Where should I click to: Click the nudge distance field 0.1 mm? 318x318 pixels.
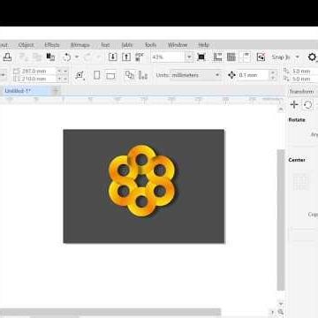click(254, 75)
